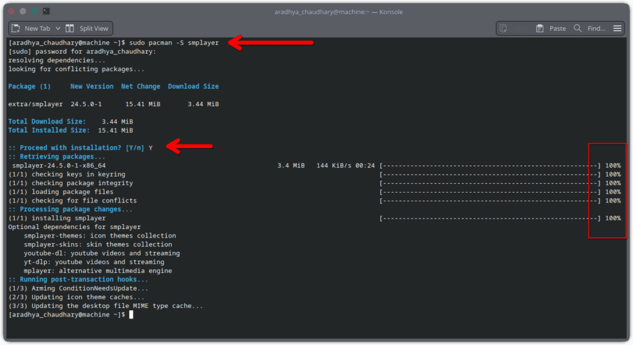
Task: Click 'youtube-dl: youtube videos and streaming' line
Action: pos(102,254)
